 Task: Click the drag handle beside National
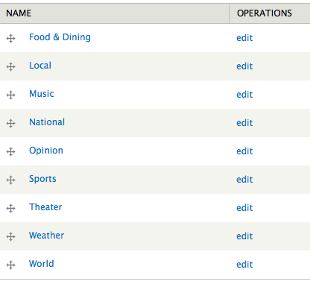10,124
